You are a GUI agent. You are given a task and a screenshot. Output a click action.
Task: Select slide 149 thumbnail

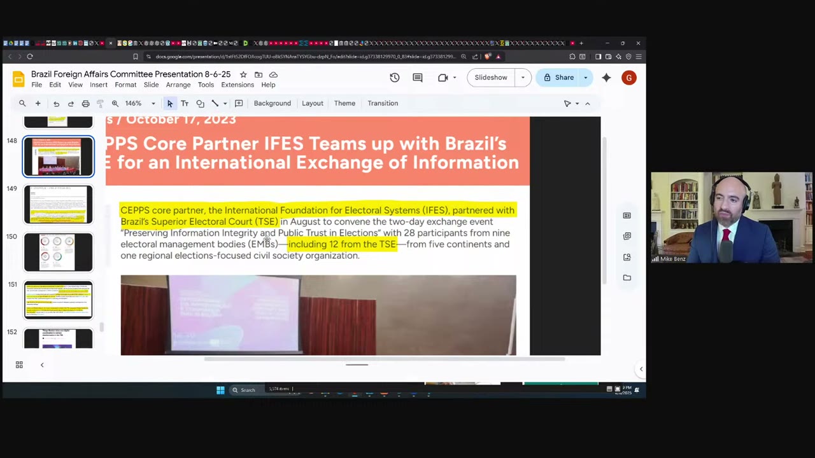(x=59, y=204)
